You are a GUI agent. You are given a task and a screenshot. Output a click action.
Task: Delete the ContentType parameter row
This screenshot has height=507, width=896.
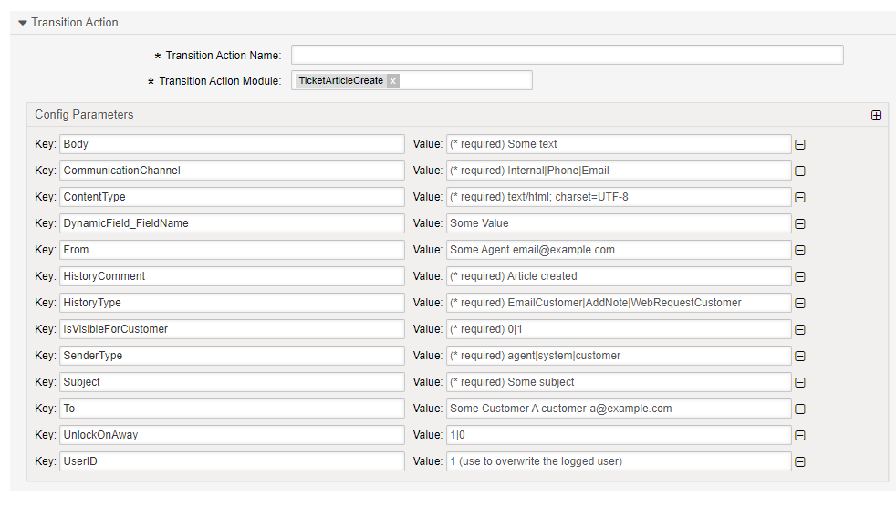800,197
